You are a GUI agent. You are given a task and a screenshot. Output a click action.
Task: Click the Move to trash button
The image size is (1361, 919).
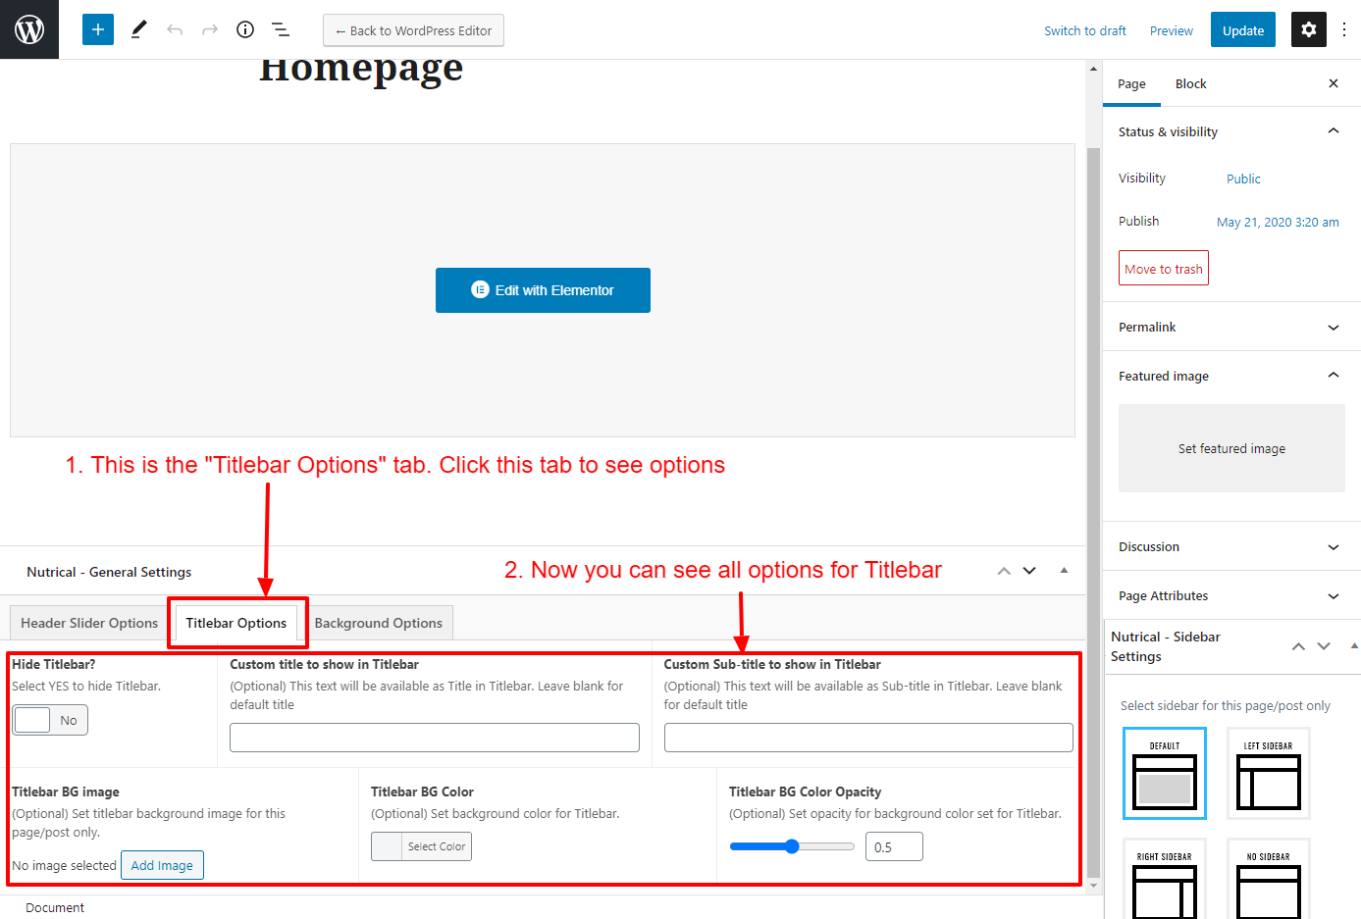1163,269
